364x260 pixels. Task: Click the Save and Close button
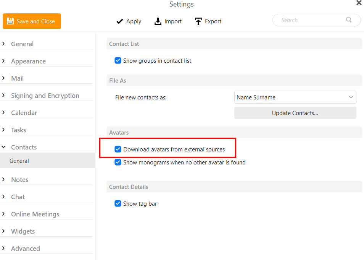coord(32,21)
